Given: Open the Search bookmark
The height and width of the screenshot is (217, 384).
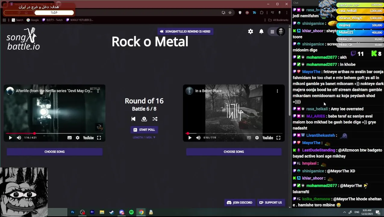Looking at the screenshot, I should click(x=17, y=20).
